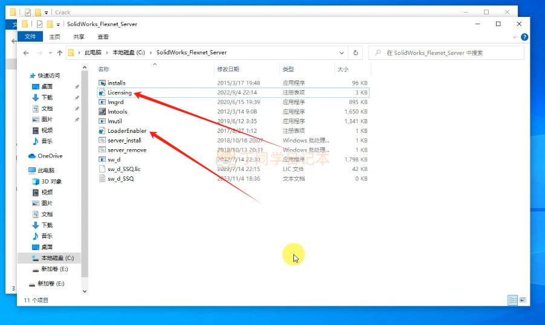This screenshot has width=545, height=325.
Task: Switch to large icons view in status bar
Action: [523, 300]
